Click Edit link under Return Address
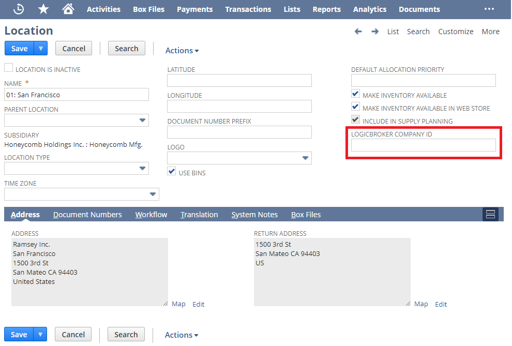Viewport: 512px width, 346px height. [441, 304]
